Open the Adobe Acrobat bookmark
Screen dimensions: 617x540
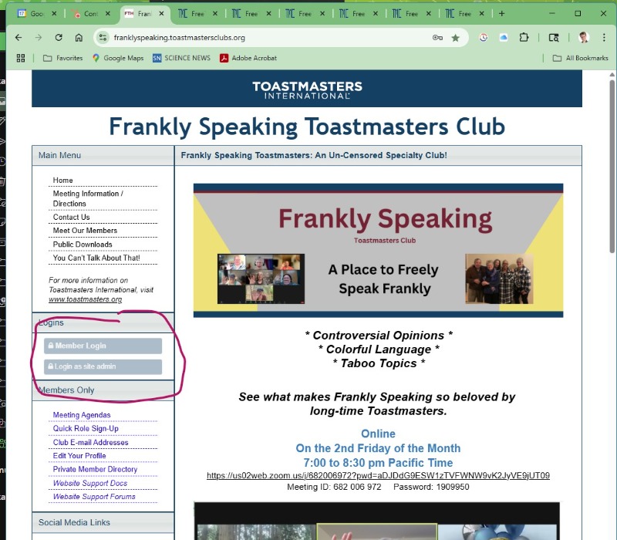pyautogui.click(x=248, y=59)
